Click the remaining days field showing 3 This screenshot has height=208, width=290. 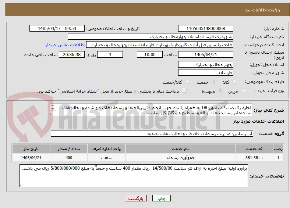[110, 54]
